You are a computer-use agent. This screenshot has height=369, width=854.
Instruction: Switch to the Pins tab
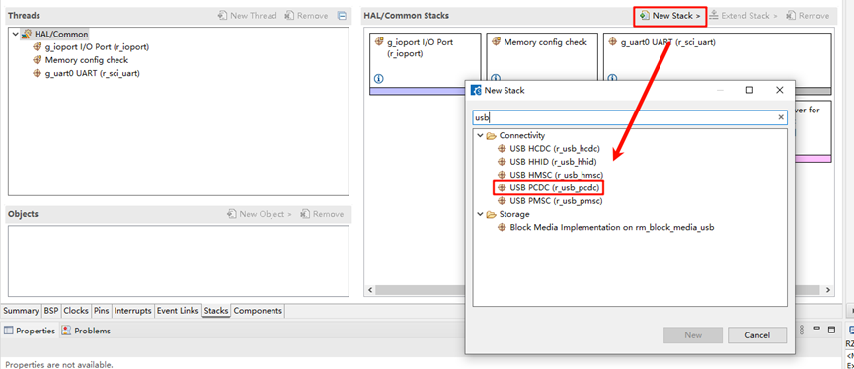(x=102, y=311)
